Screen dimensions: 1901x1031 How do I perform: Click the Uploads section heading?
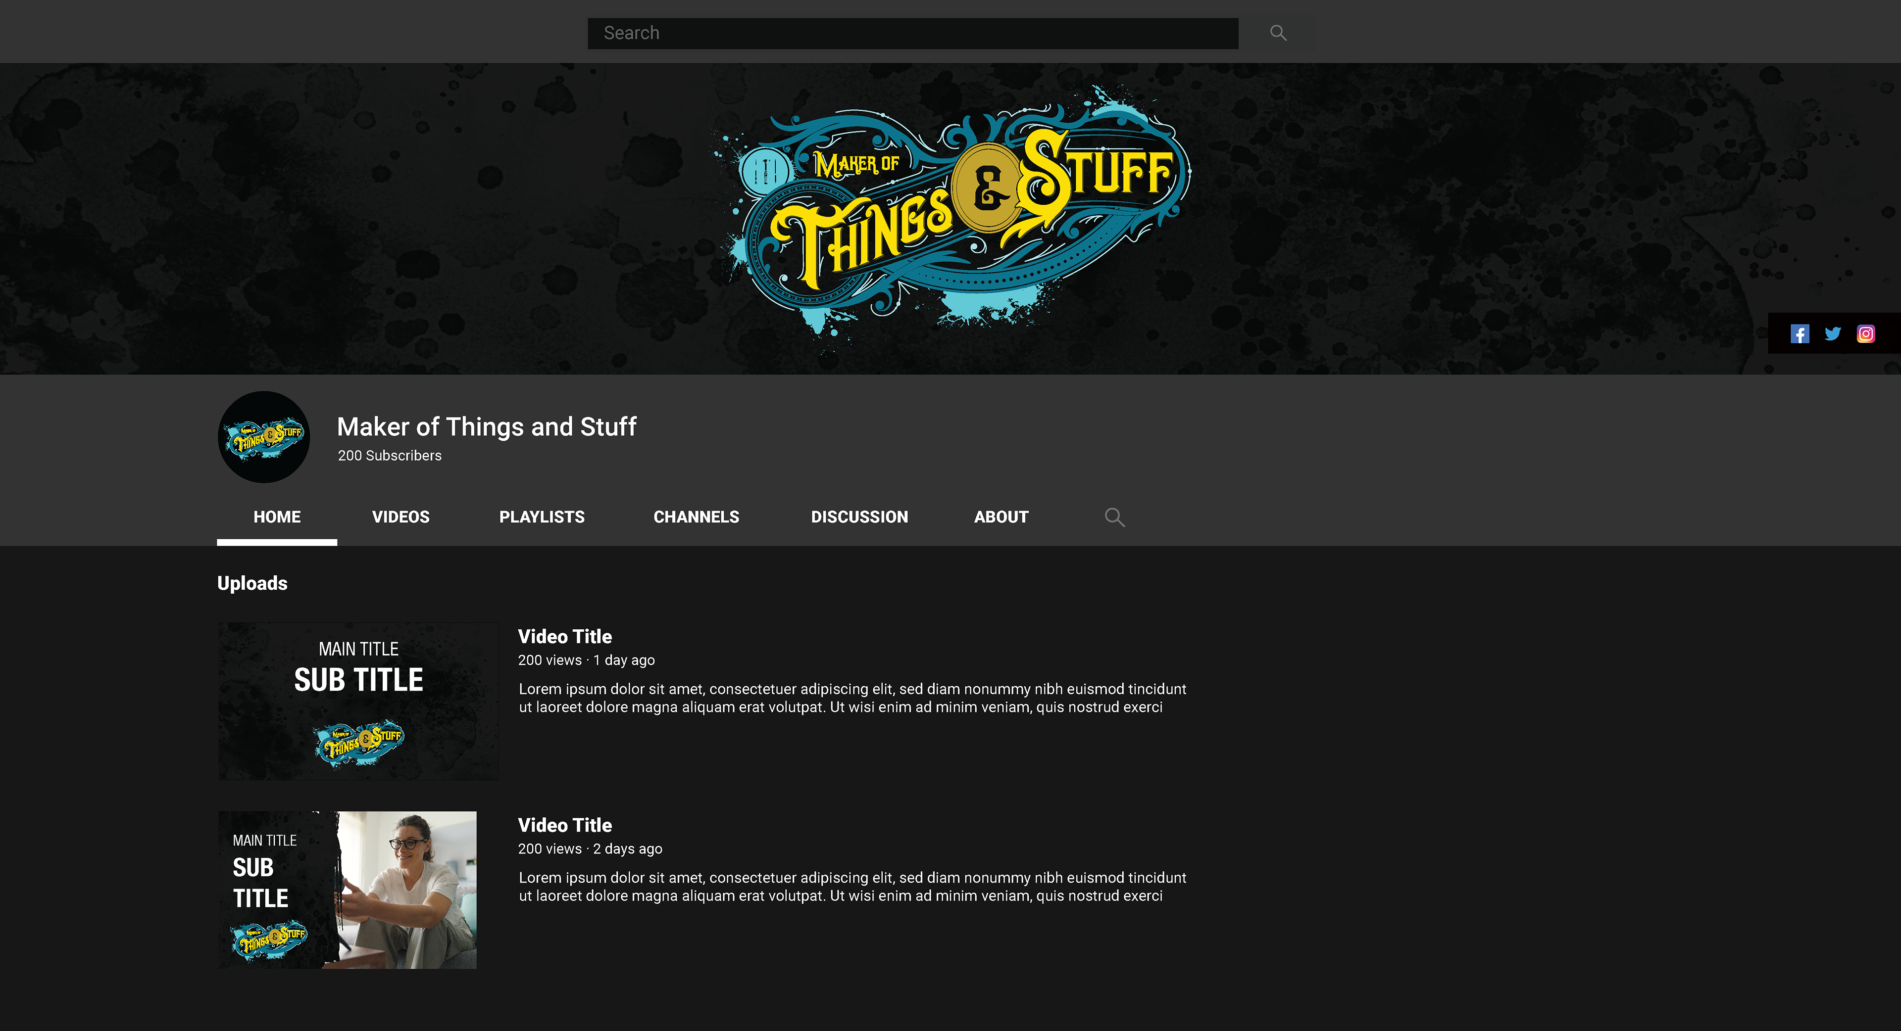[x=252, y=583]
